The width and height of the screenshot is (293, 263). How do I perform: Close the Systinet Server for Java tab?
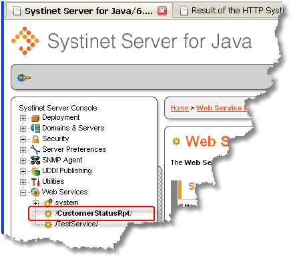pyautogui.click(x=162, y=11)
